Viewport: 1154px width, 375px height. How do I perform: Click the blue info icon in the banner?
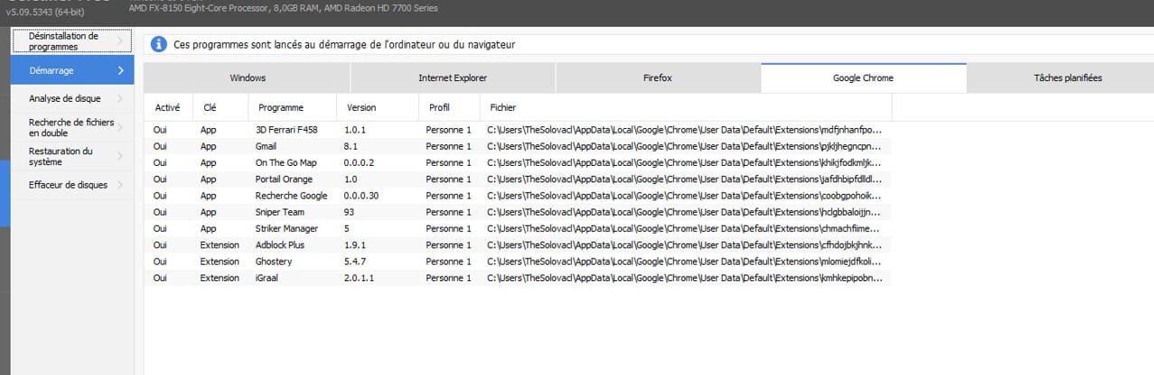pos(159,44)
